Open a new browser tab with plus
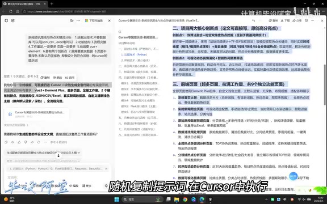 (52, 4)
